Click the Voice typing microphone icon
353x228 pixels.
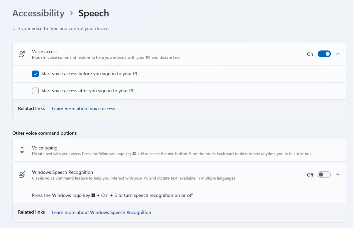click(22, 150)
